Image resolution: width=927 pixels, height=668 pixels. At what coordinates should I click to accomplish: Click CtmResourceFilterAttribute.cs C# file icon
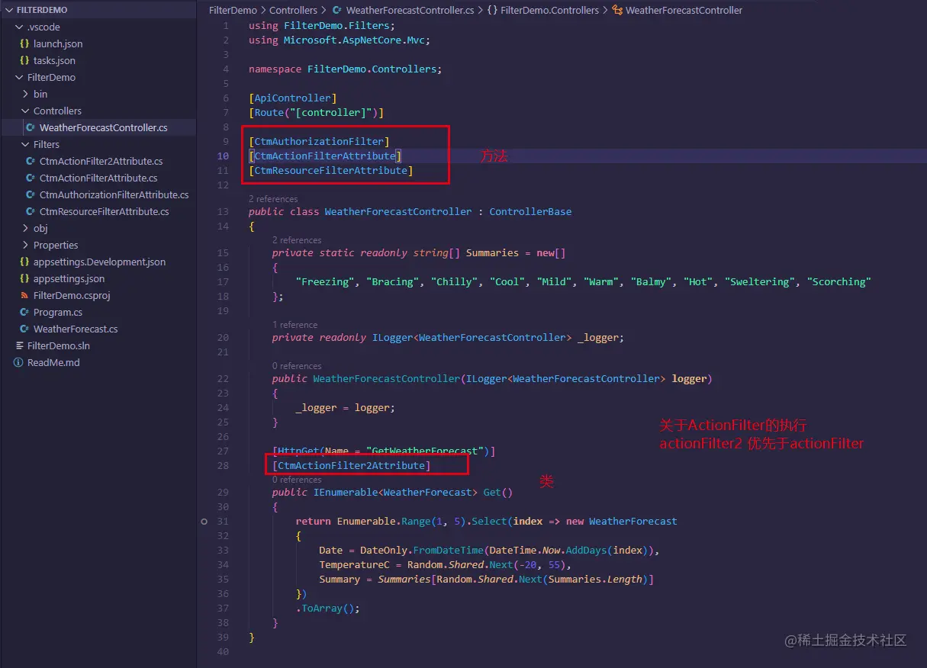[31, 212]
